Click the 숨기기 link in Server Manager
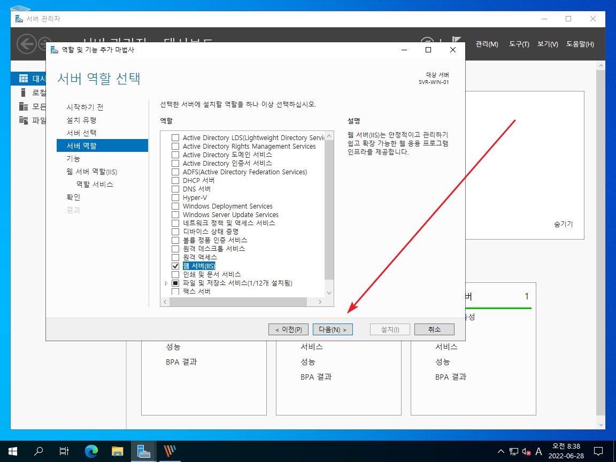The image size is (616, 462). pyautogui.click(x=564, y=225)
